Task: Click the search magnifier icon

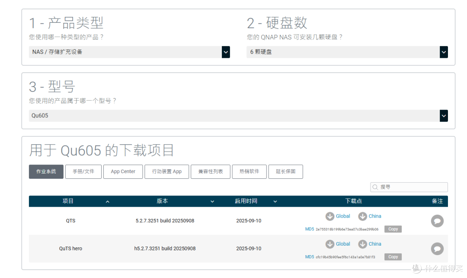Action: [x=375, y=187]
